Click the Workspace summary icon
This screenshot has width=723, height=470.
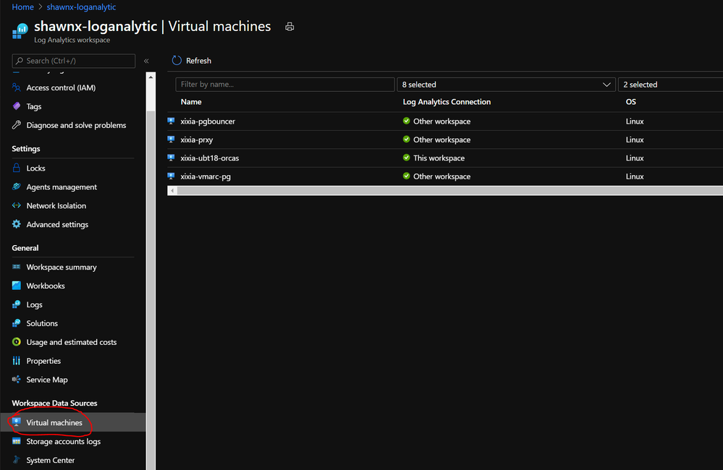click(x=17, y=267)
